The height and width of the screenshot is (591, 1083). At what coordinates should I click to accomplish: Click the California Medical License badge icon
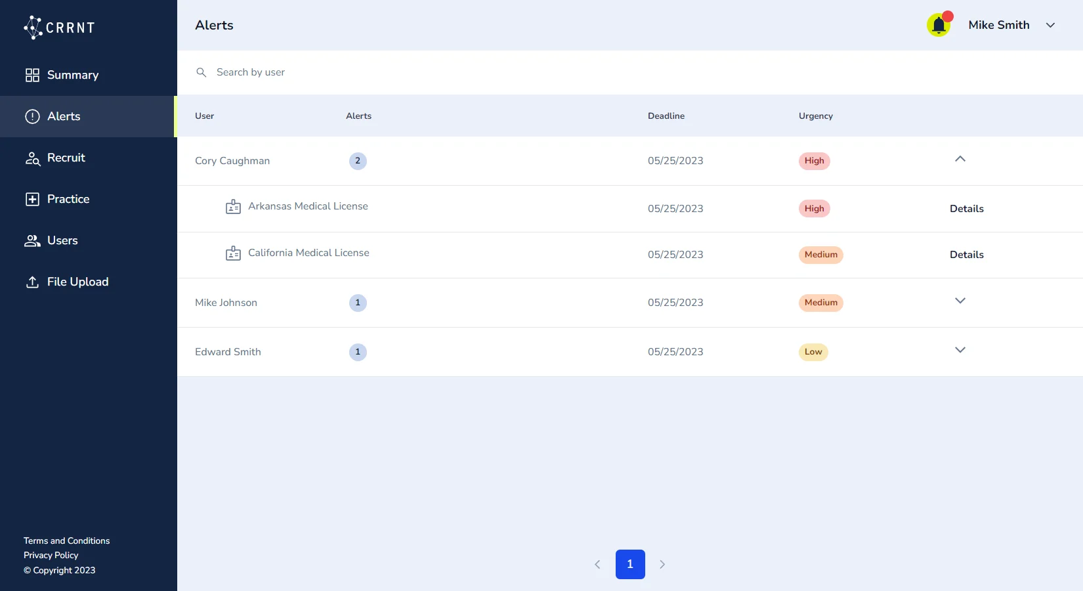click(x=233, y=253)
